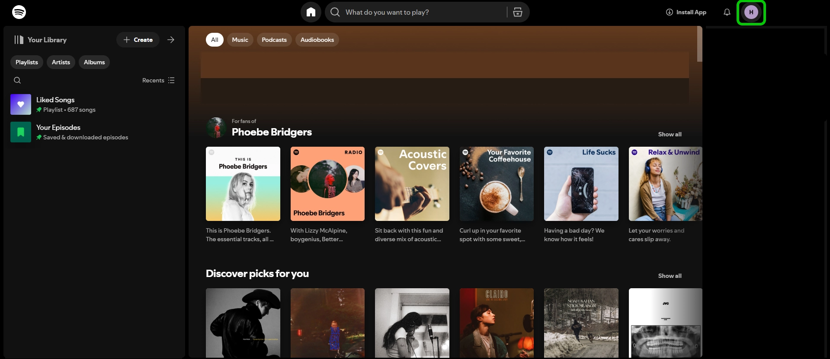This screenshot has width=830, height=359.
Task: Open This Is Phoebe Bridgers playlist cover
Action: [x=243, y=184]
